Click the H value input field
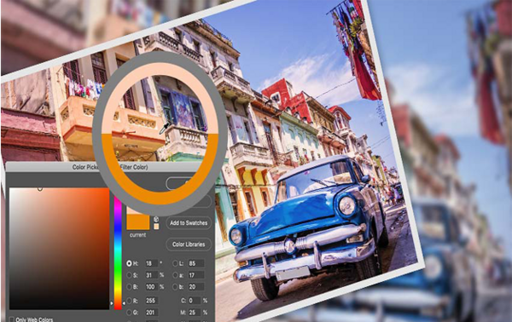The image size is (512, 322). coord(151,263)
